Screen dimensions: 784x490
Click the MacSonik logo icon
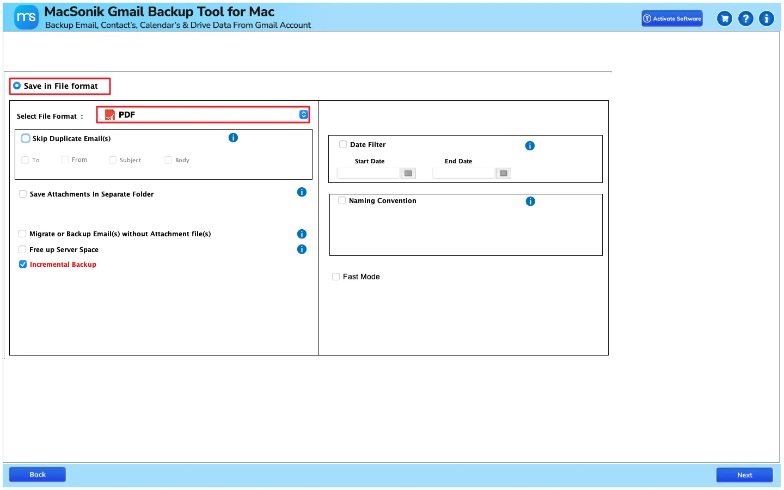coord(26,17)
